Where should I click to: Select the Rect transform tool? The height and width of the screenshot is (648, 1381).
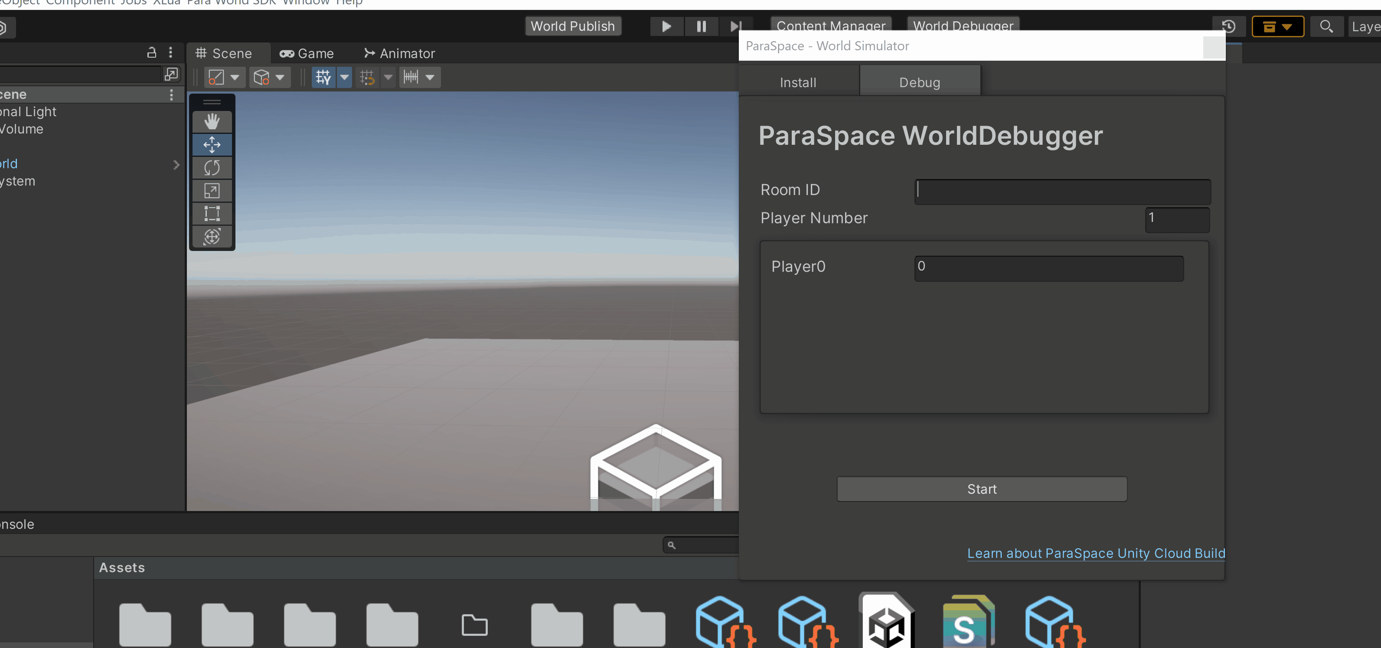212,214
